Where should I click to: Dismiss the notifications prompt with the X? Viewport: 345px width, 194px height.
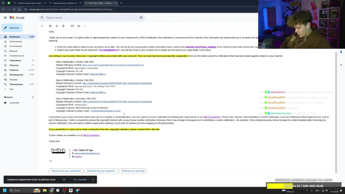93,179
